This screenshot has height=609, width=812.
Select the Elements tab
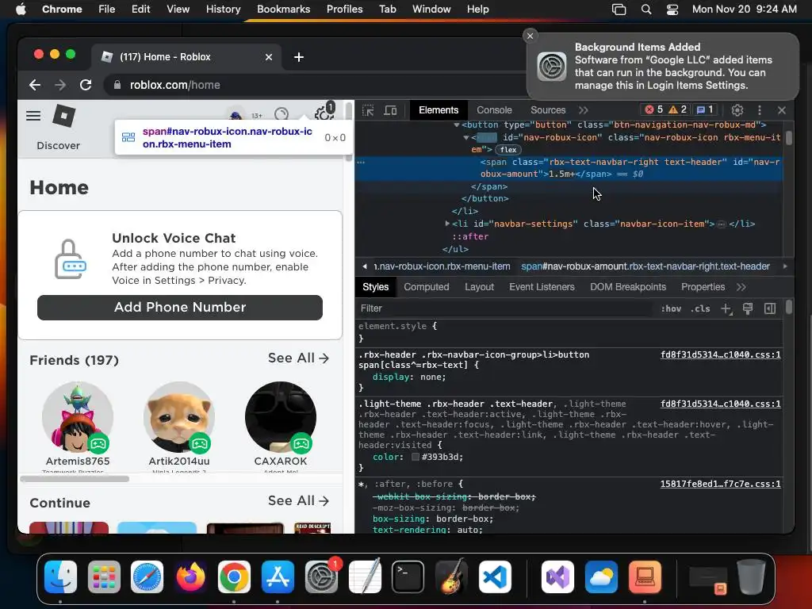tap(439, 110)
